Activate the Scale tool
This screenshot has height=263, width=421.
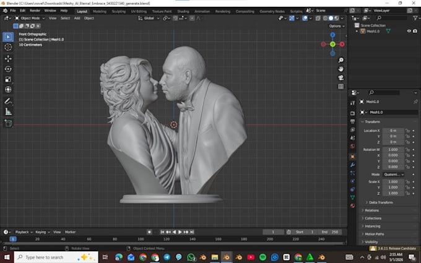coord(8,79)
